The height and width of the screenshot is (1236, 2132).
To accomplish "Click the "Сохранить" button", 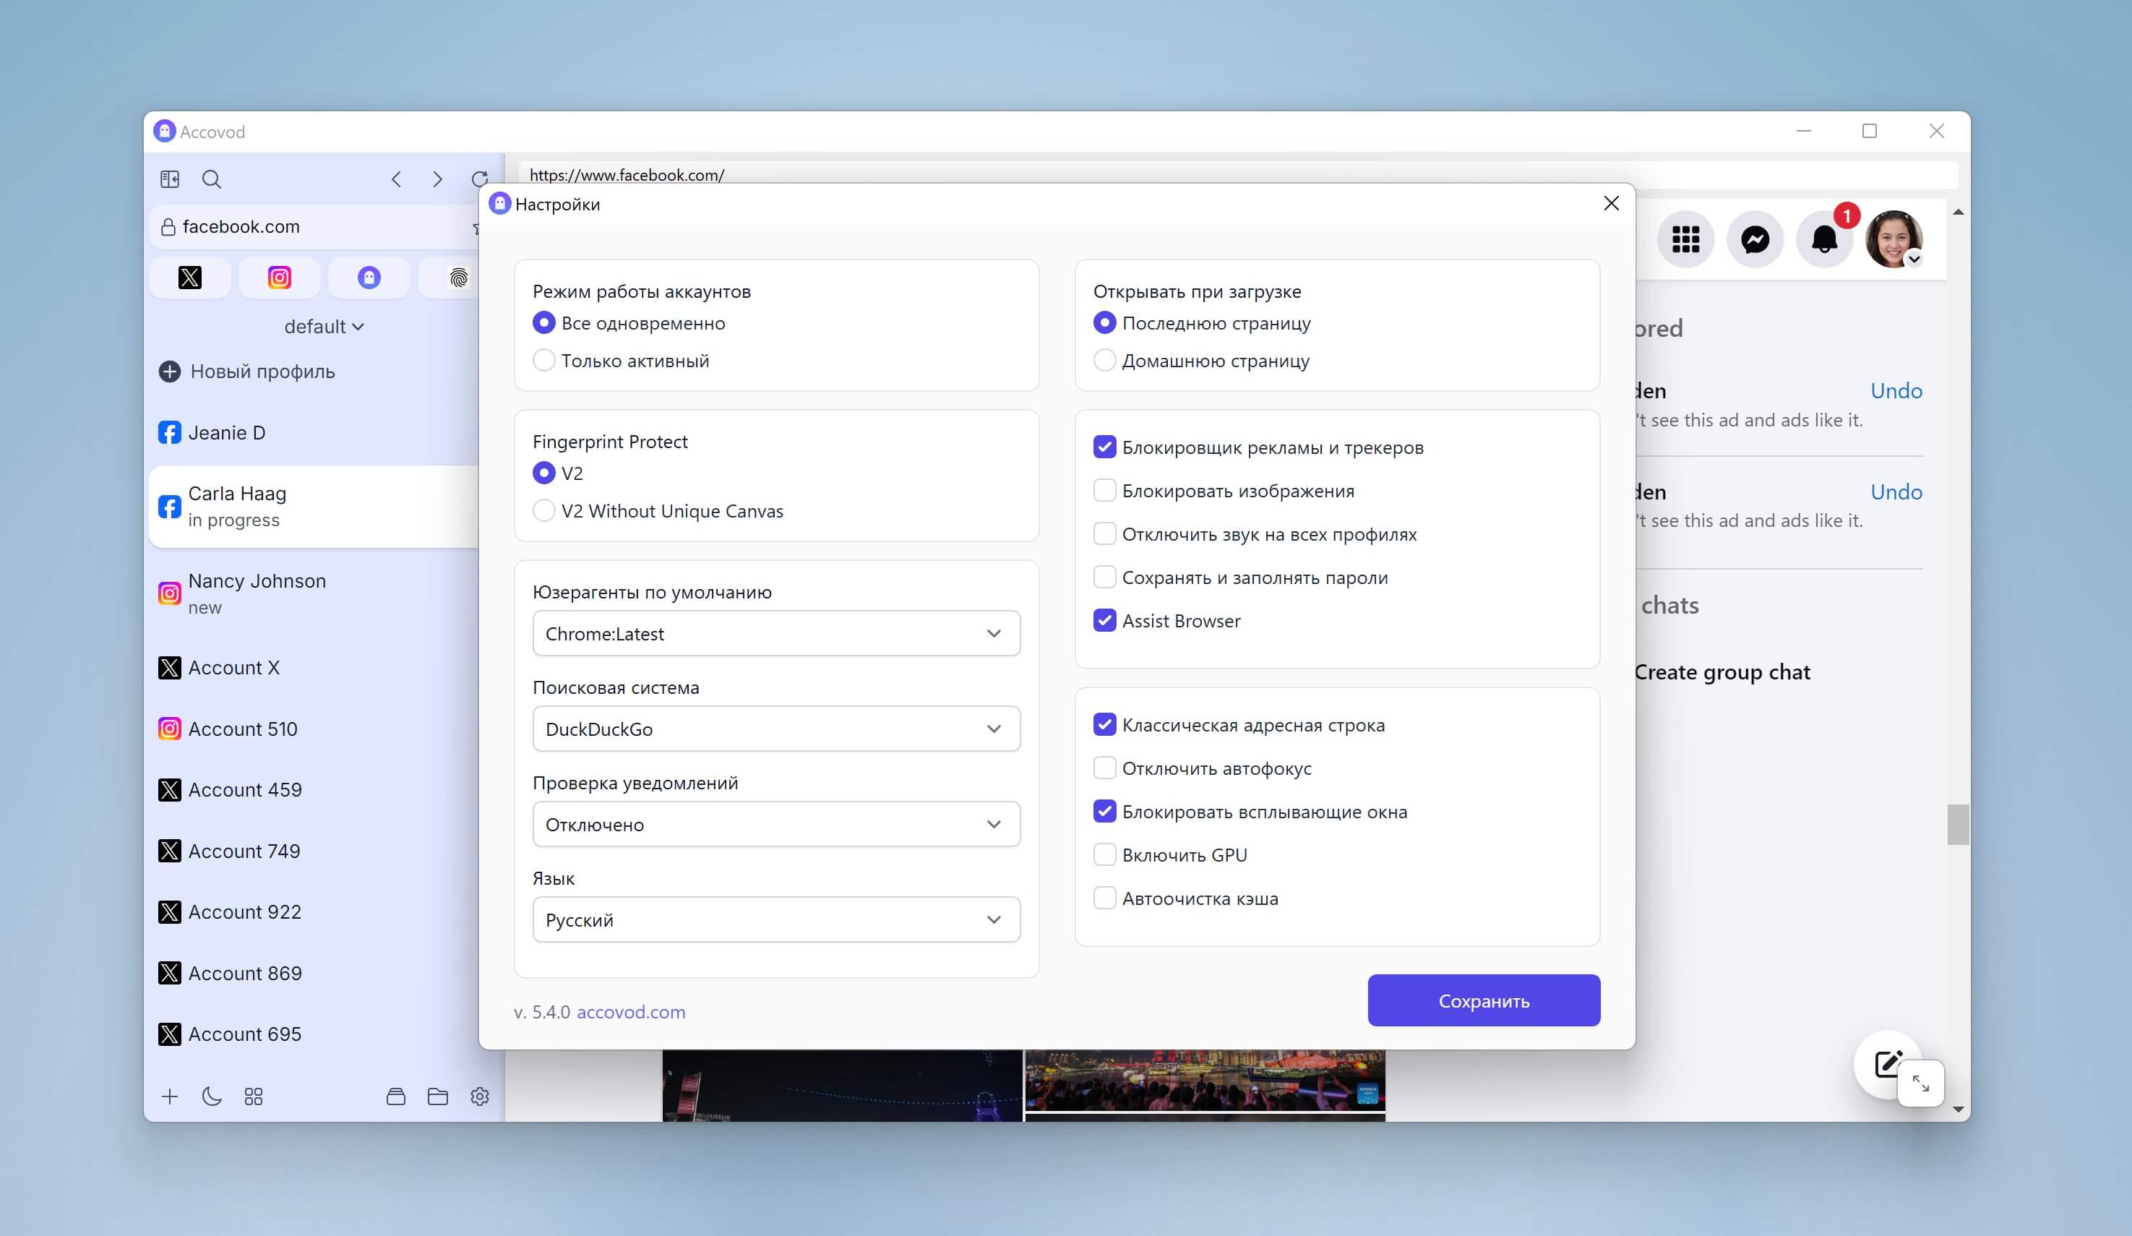I will [1483, 1001].
